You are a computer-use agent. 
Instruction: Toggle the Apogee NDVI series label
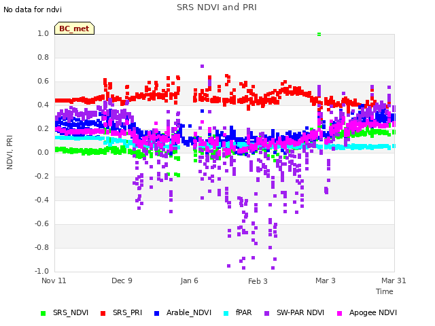[x=373, y=312]
